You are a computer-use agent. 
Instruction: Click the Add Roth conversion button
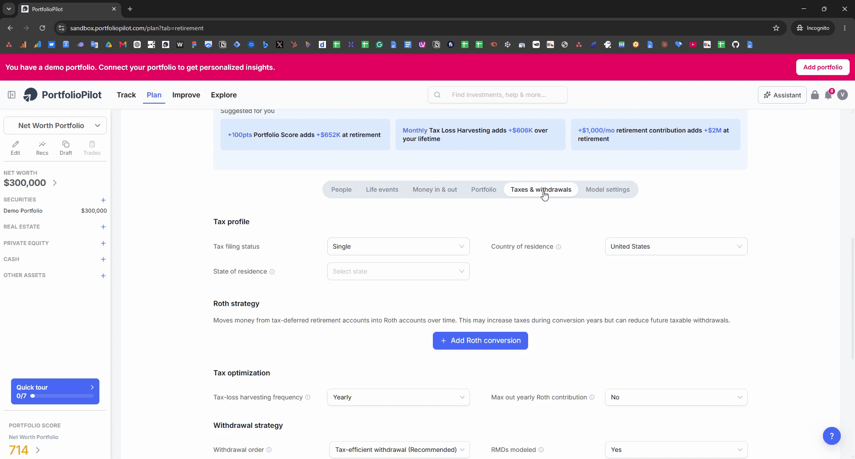pyautogui.click(x=480, y=341)
